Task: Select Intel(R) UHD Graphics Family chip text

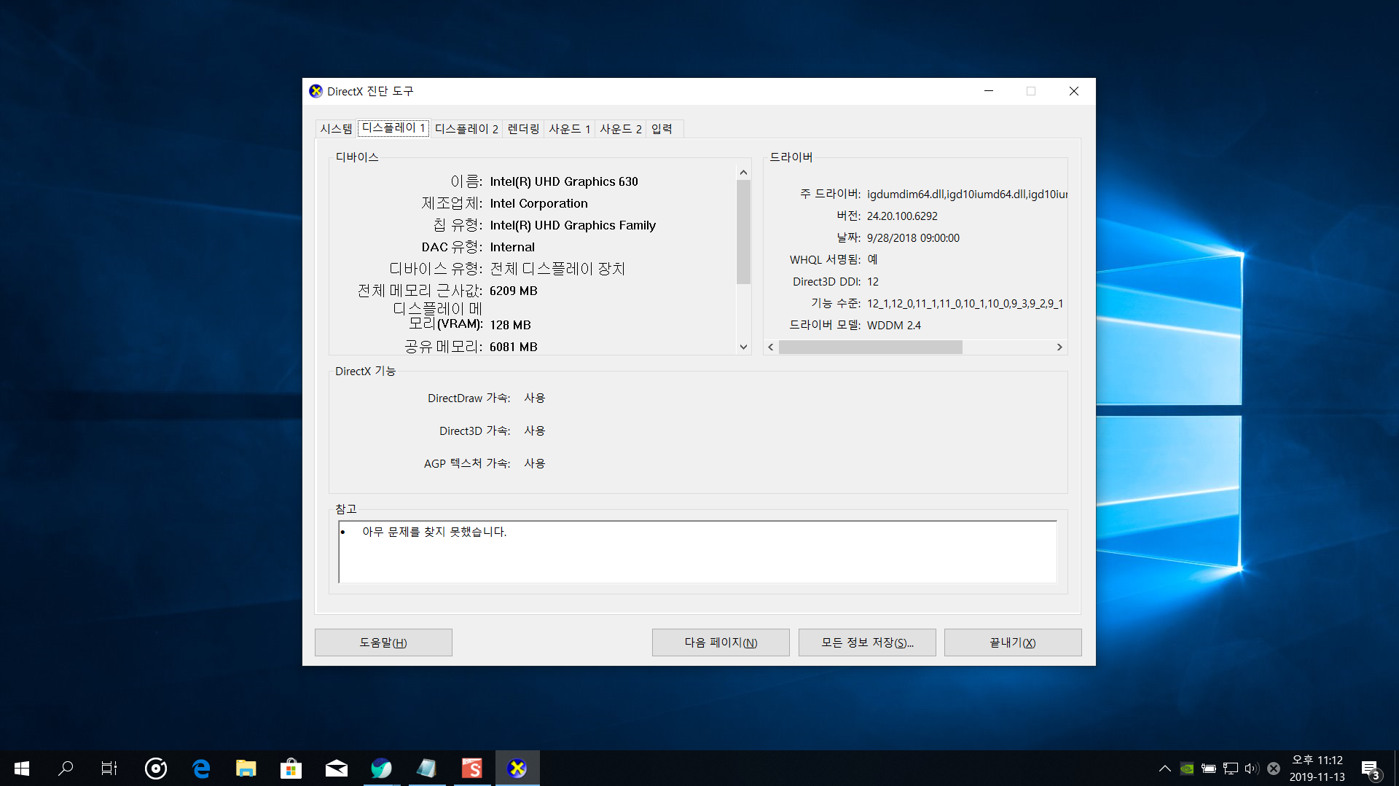Action: point(573,225)
